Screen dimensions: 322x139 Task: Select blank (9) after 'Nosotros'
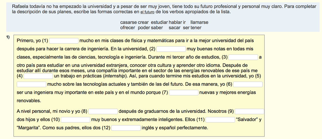(249, 112)
